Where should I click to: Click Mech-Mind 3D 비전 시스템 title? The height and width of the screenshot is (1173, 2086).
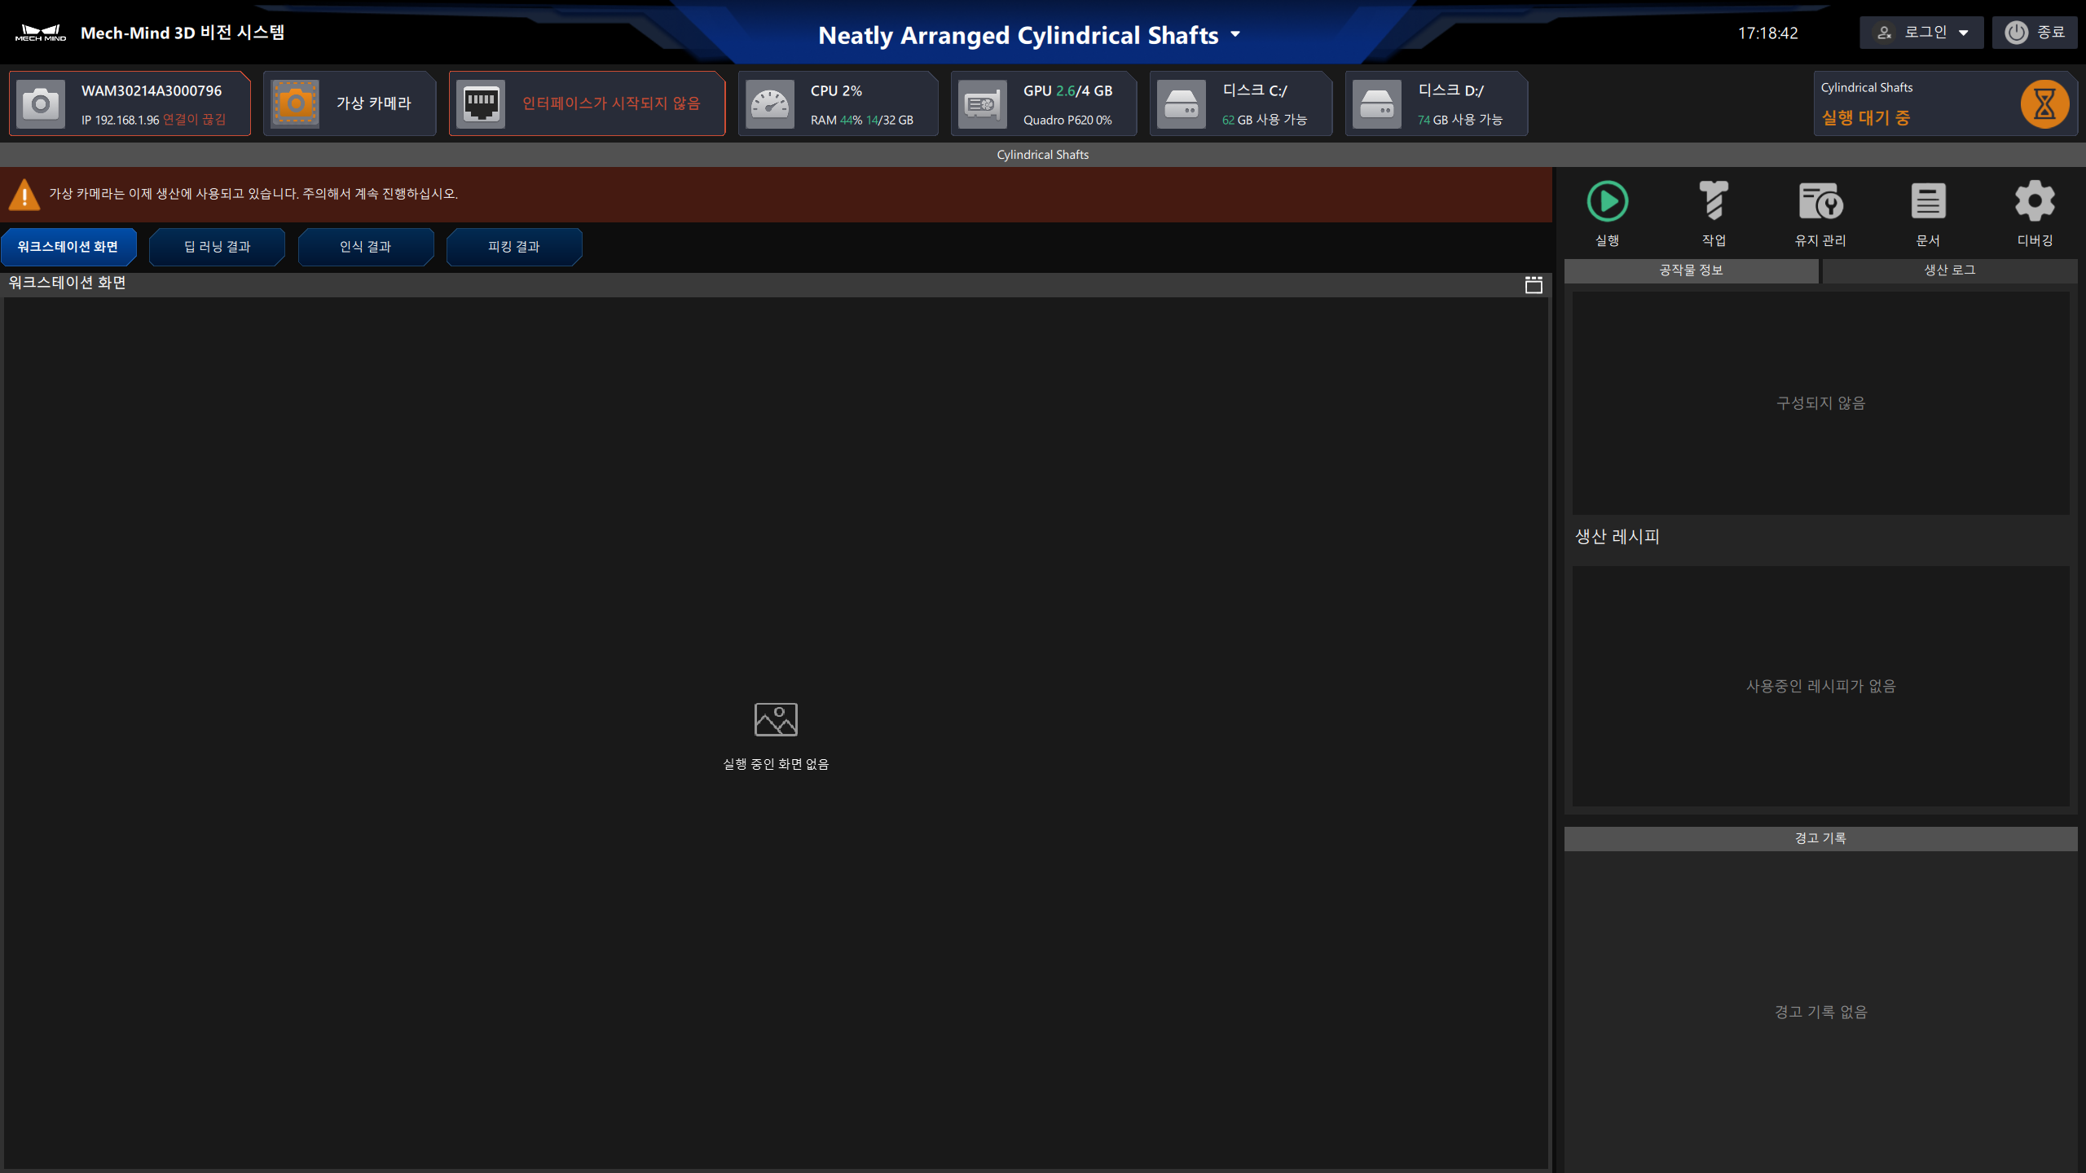pyautogui.click(x=183, y=33)
